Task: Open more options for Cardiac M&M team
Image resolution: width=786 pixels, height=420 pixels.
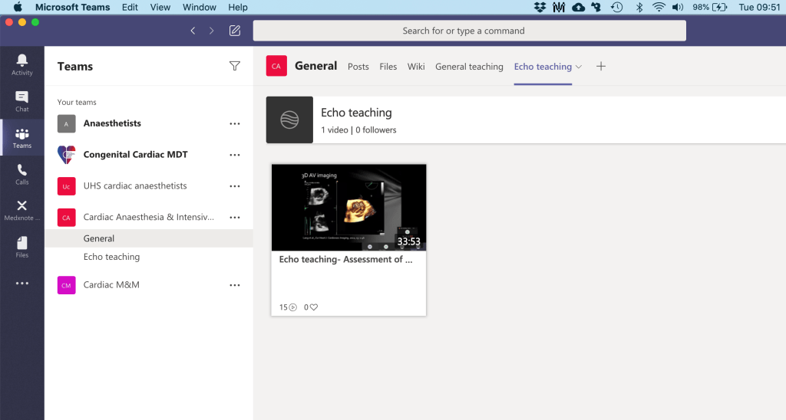Action: (x=235, y=285)
